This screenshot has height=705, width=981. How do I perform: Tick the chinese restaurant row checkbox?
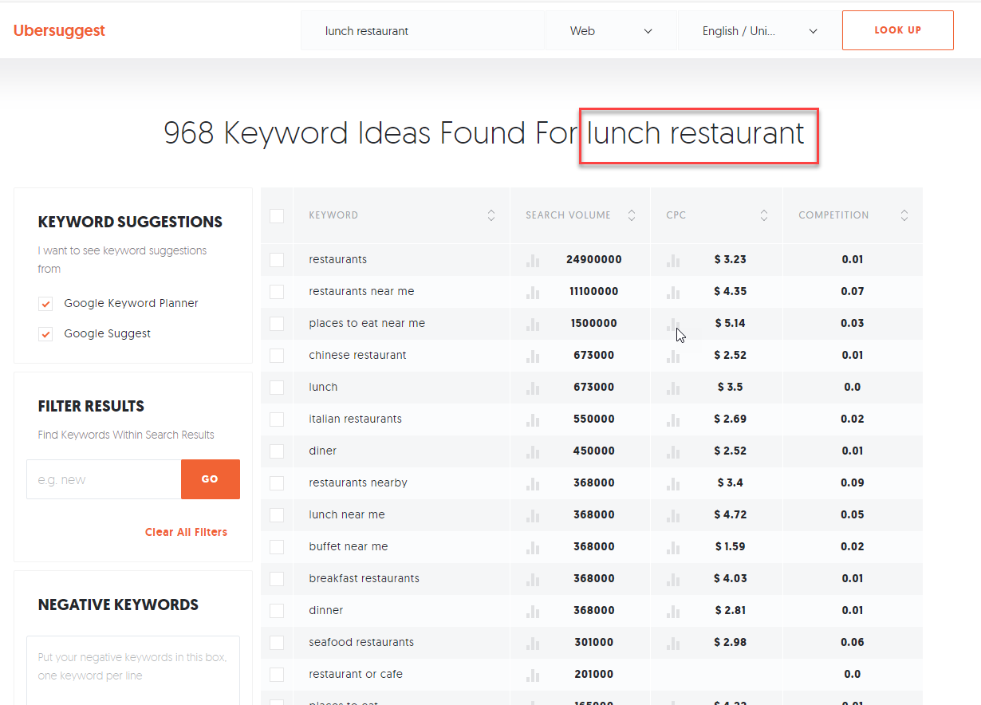tap(277, 356)
